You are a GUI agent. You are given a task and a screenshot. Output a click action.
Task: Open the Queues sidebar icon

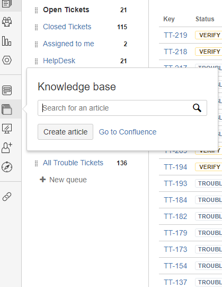(x=7, y=4)
